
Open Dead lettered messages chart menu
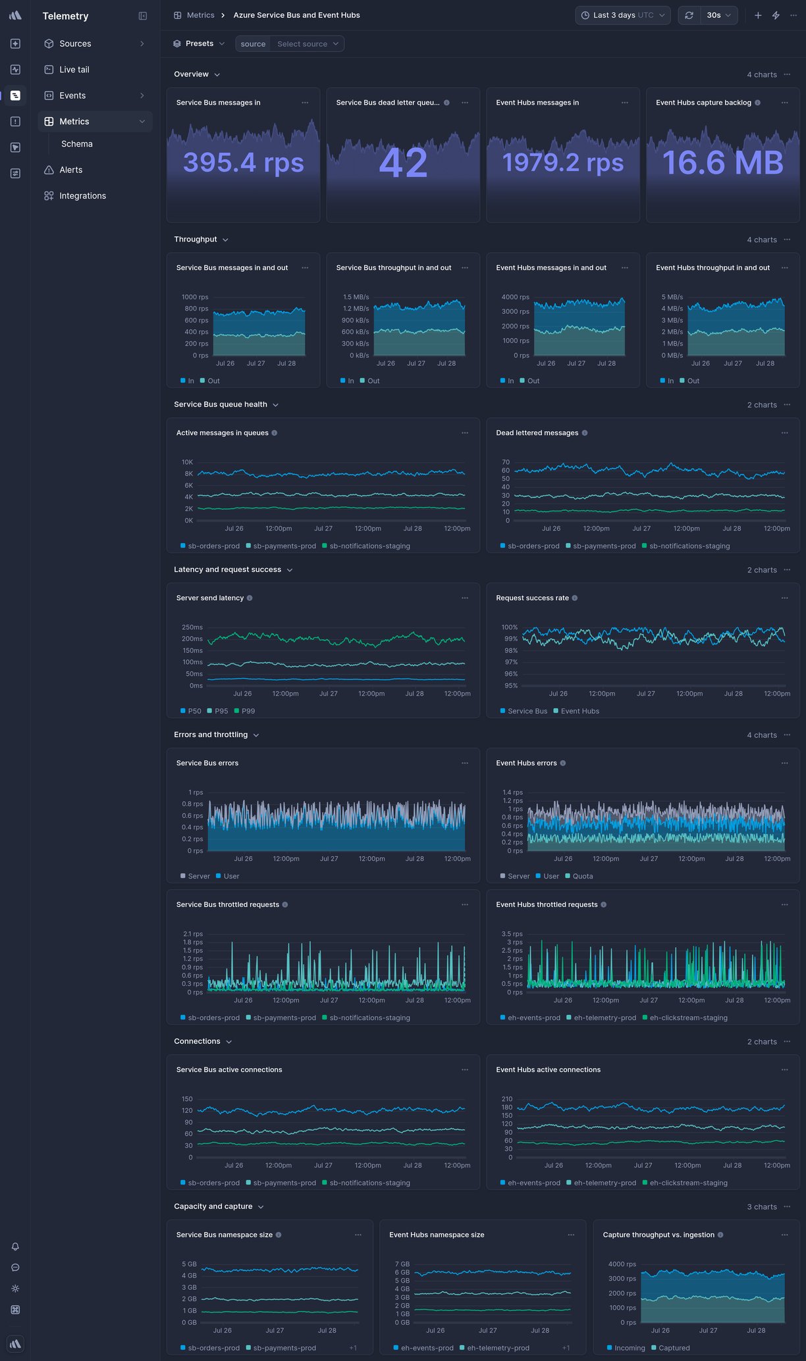tap(785, 433)
